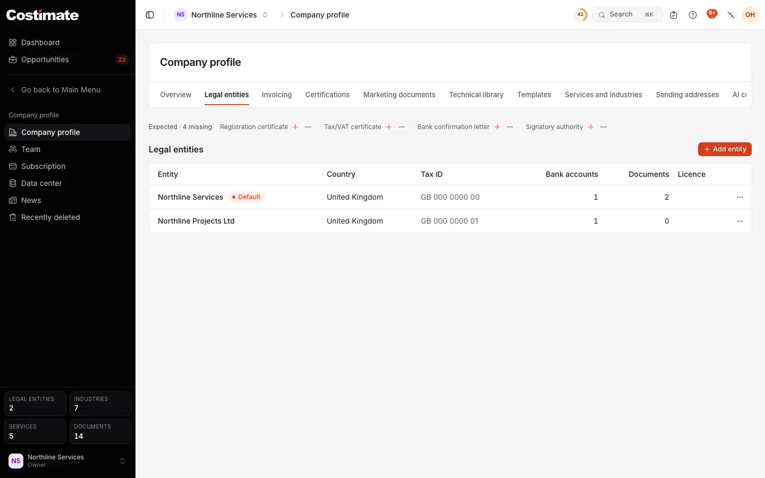Click the Search field in header
The height and width of the screenshot is (478, 765).
pos(627,15)
